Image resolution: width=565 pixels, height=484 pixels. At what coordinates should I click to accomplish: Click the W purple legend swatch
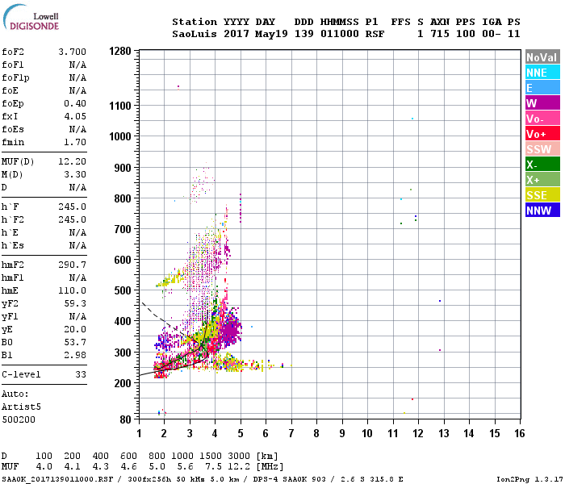(x=542, y=103)
